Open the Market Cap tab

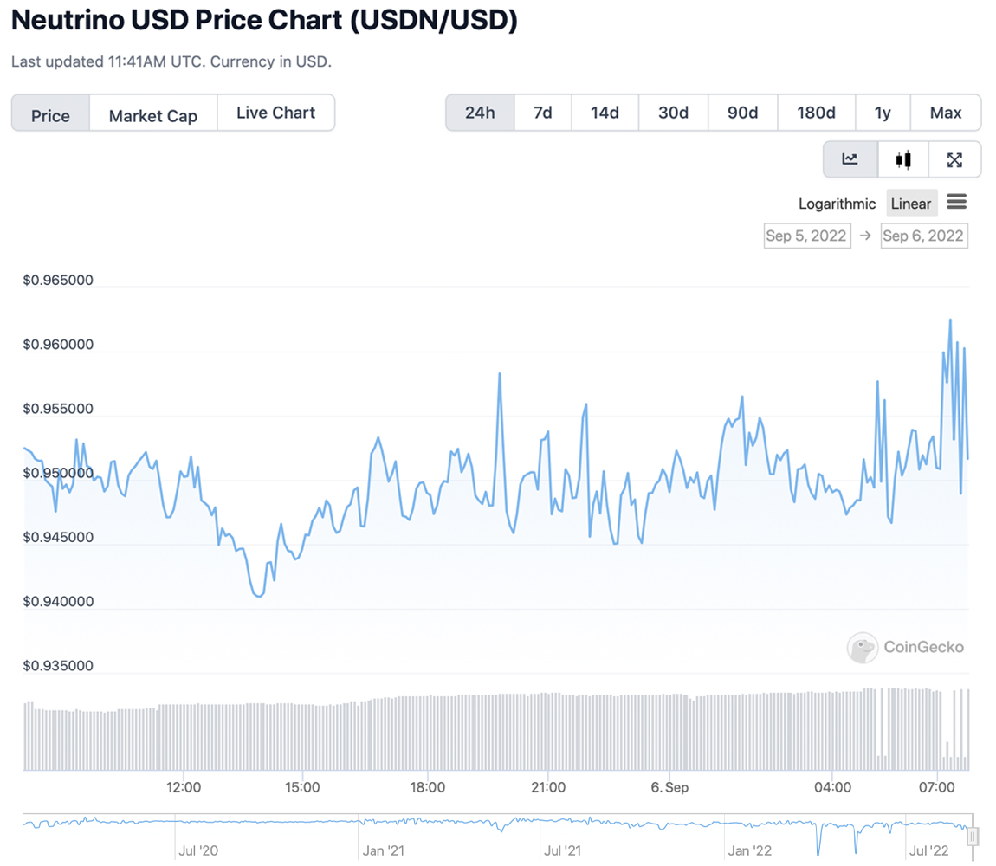click(153, 115)
